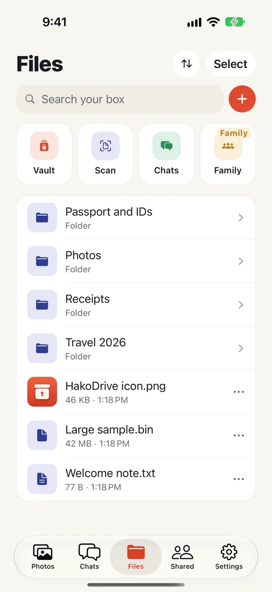Click the Large sample.bin file name
The image size is (272, 592).
point(109,430)
